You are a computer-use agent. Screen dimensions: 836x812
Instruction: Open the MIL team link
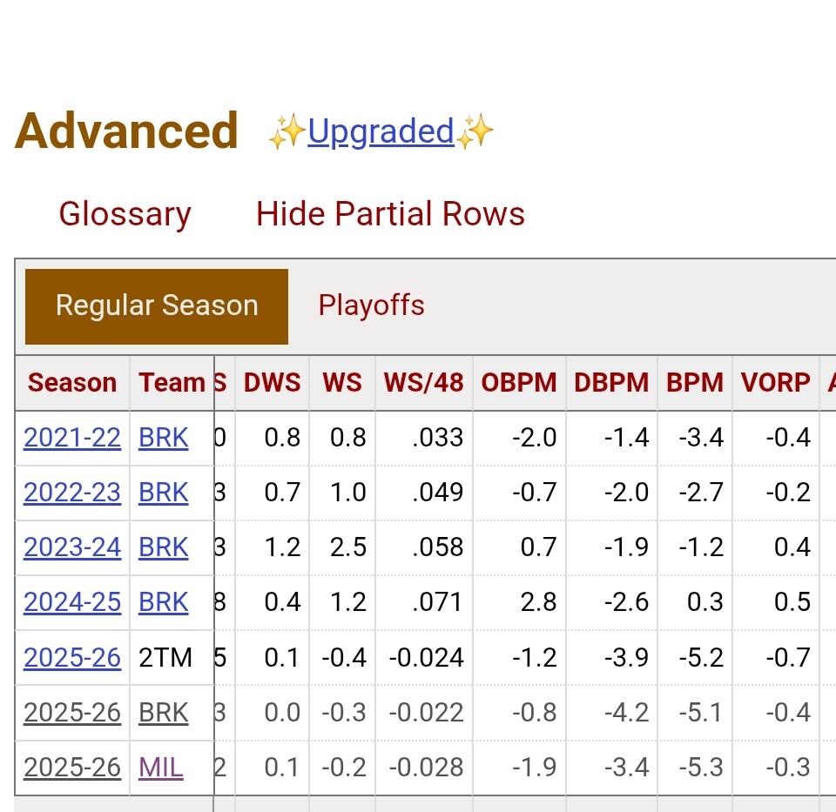[161, 768]
